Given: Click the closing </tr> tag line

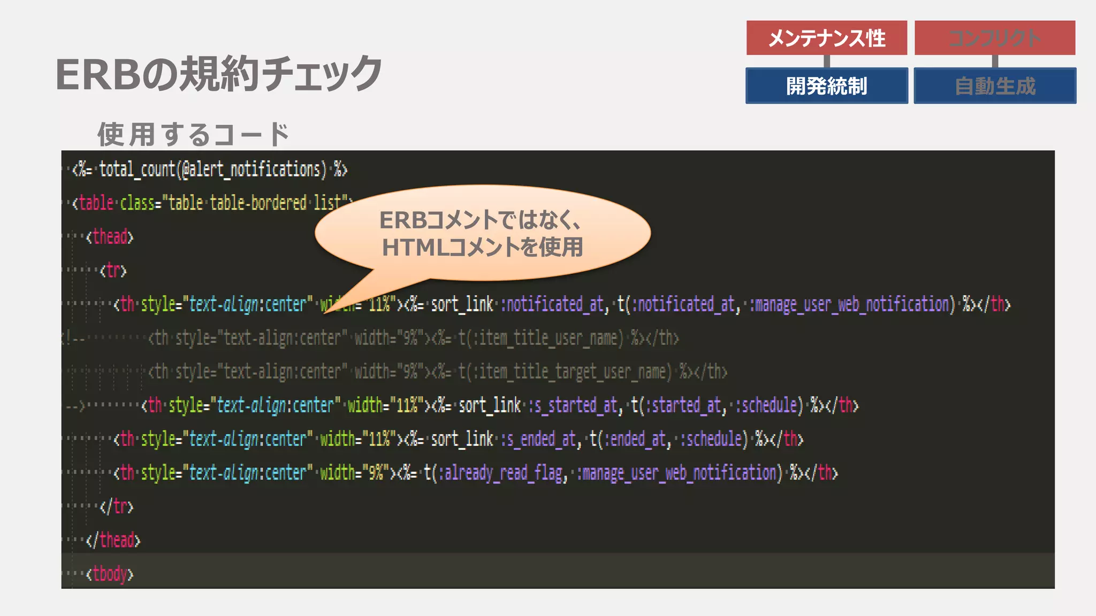Looking at the screenshot, I should pos(117,506).
